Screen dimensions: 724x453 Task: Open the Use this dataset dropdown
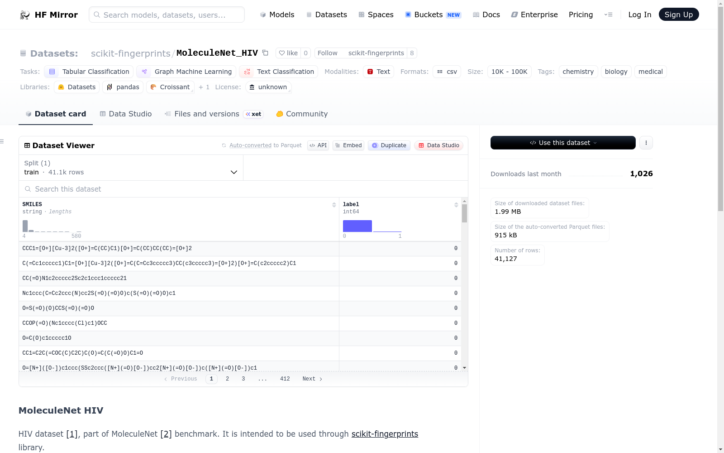click(563, 143)
